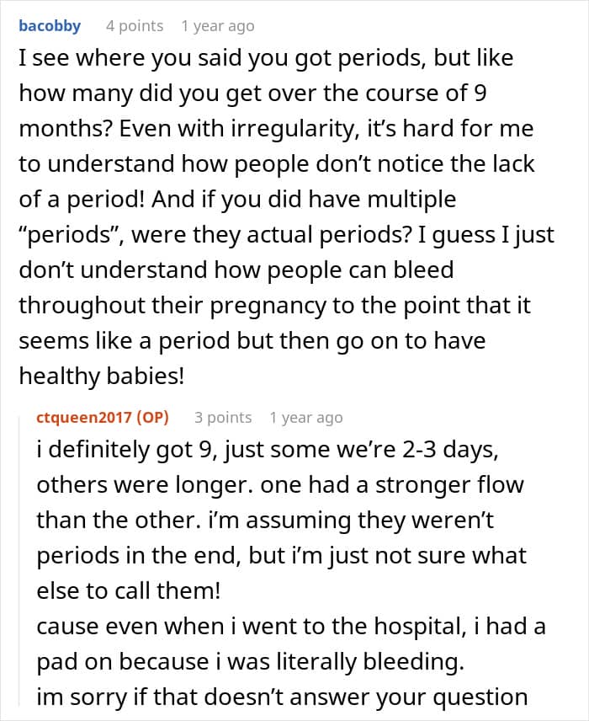Click the 4 points score on bacobby's comment

point(135,26)
